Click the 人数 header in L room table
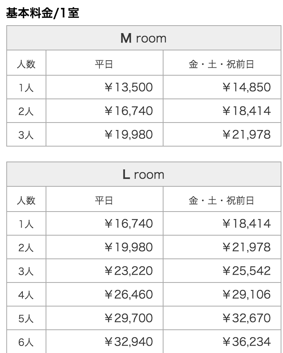This screenshot has width=283, height=353. (x=26, y=201)
